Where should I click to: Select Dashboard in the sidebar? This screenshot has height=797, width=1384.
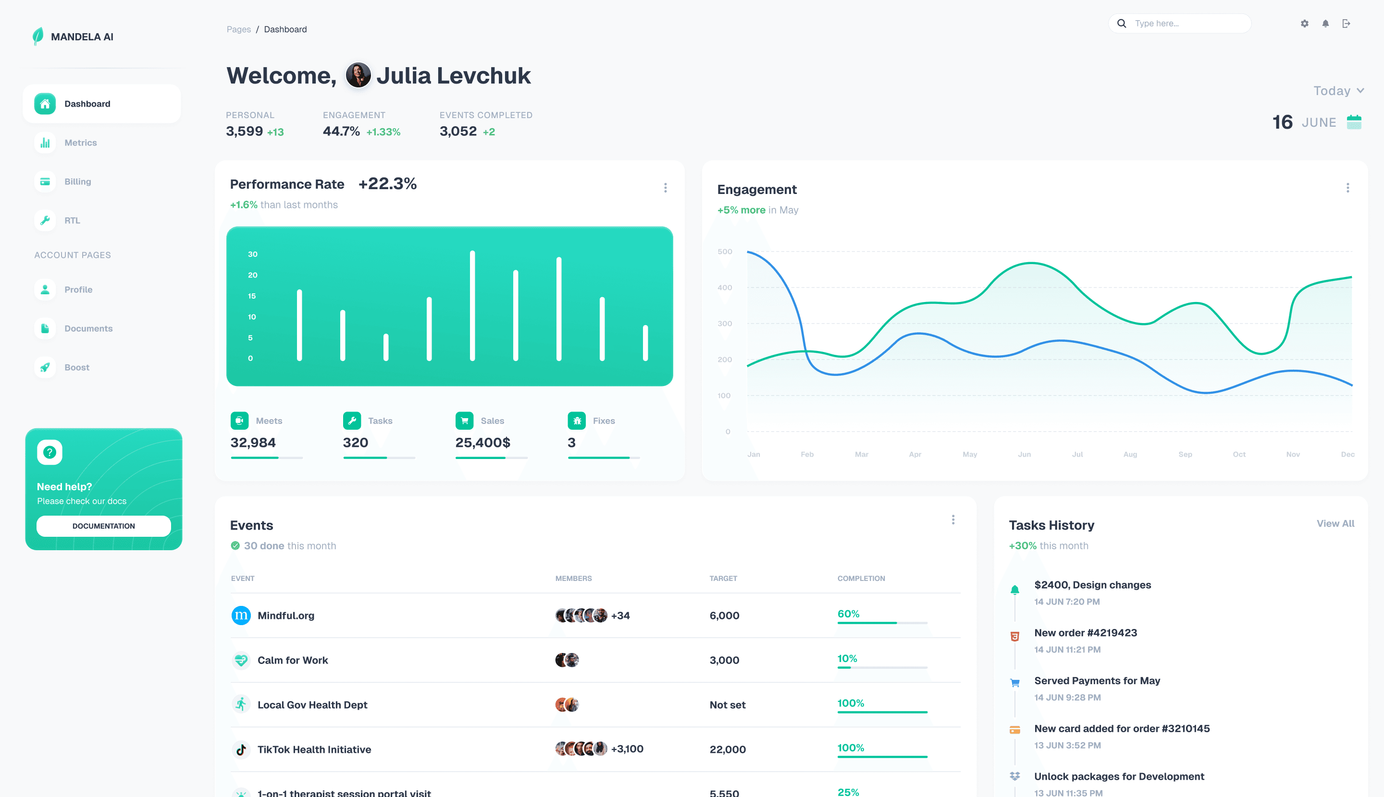[x=102, y=104]
